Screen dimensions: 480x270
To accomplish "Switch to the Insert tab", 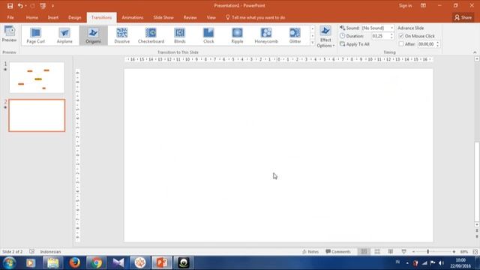I will 53,17.
